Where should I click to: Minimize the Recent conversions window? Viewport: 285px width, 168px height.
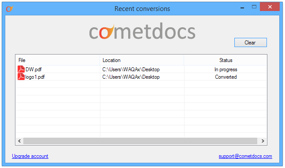click(x=242, y=8)
